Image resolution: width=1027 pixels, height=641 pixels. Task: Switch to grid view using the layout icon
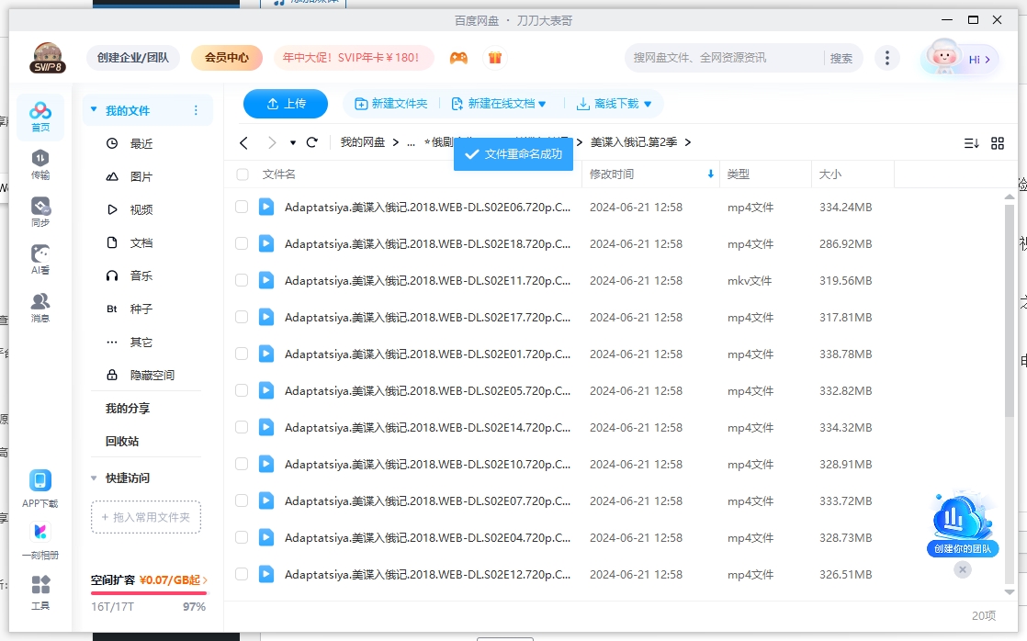998,143
